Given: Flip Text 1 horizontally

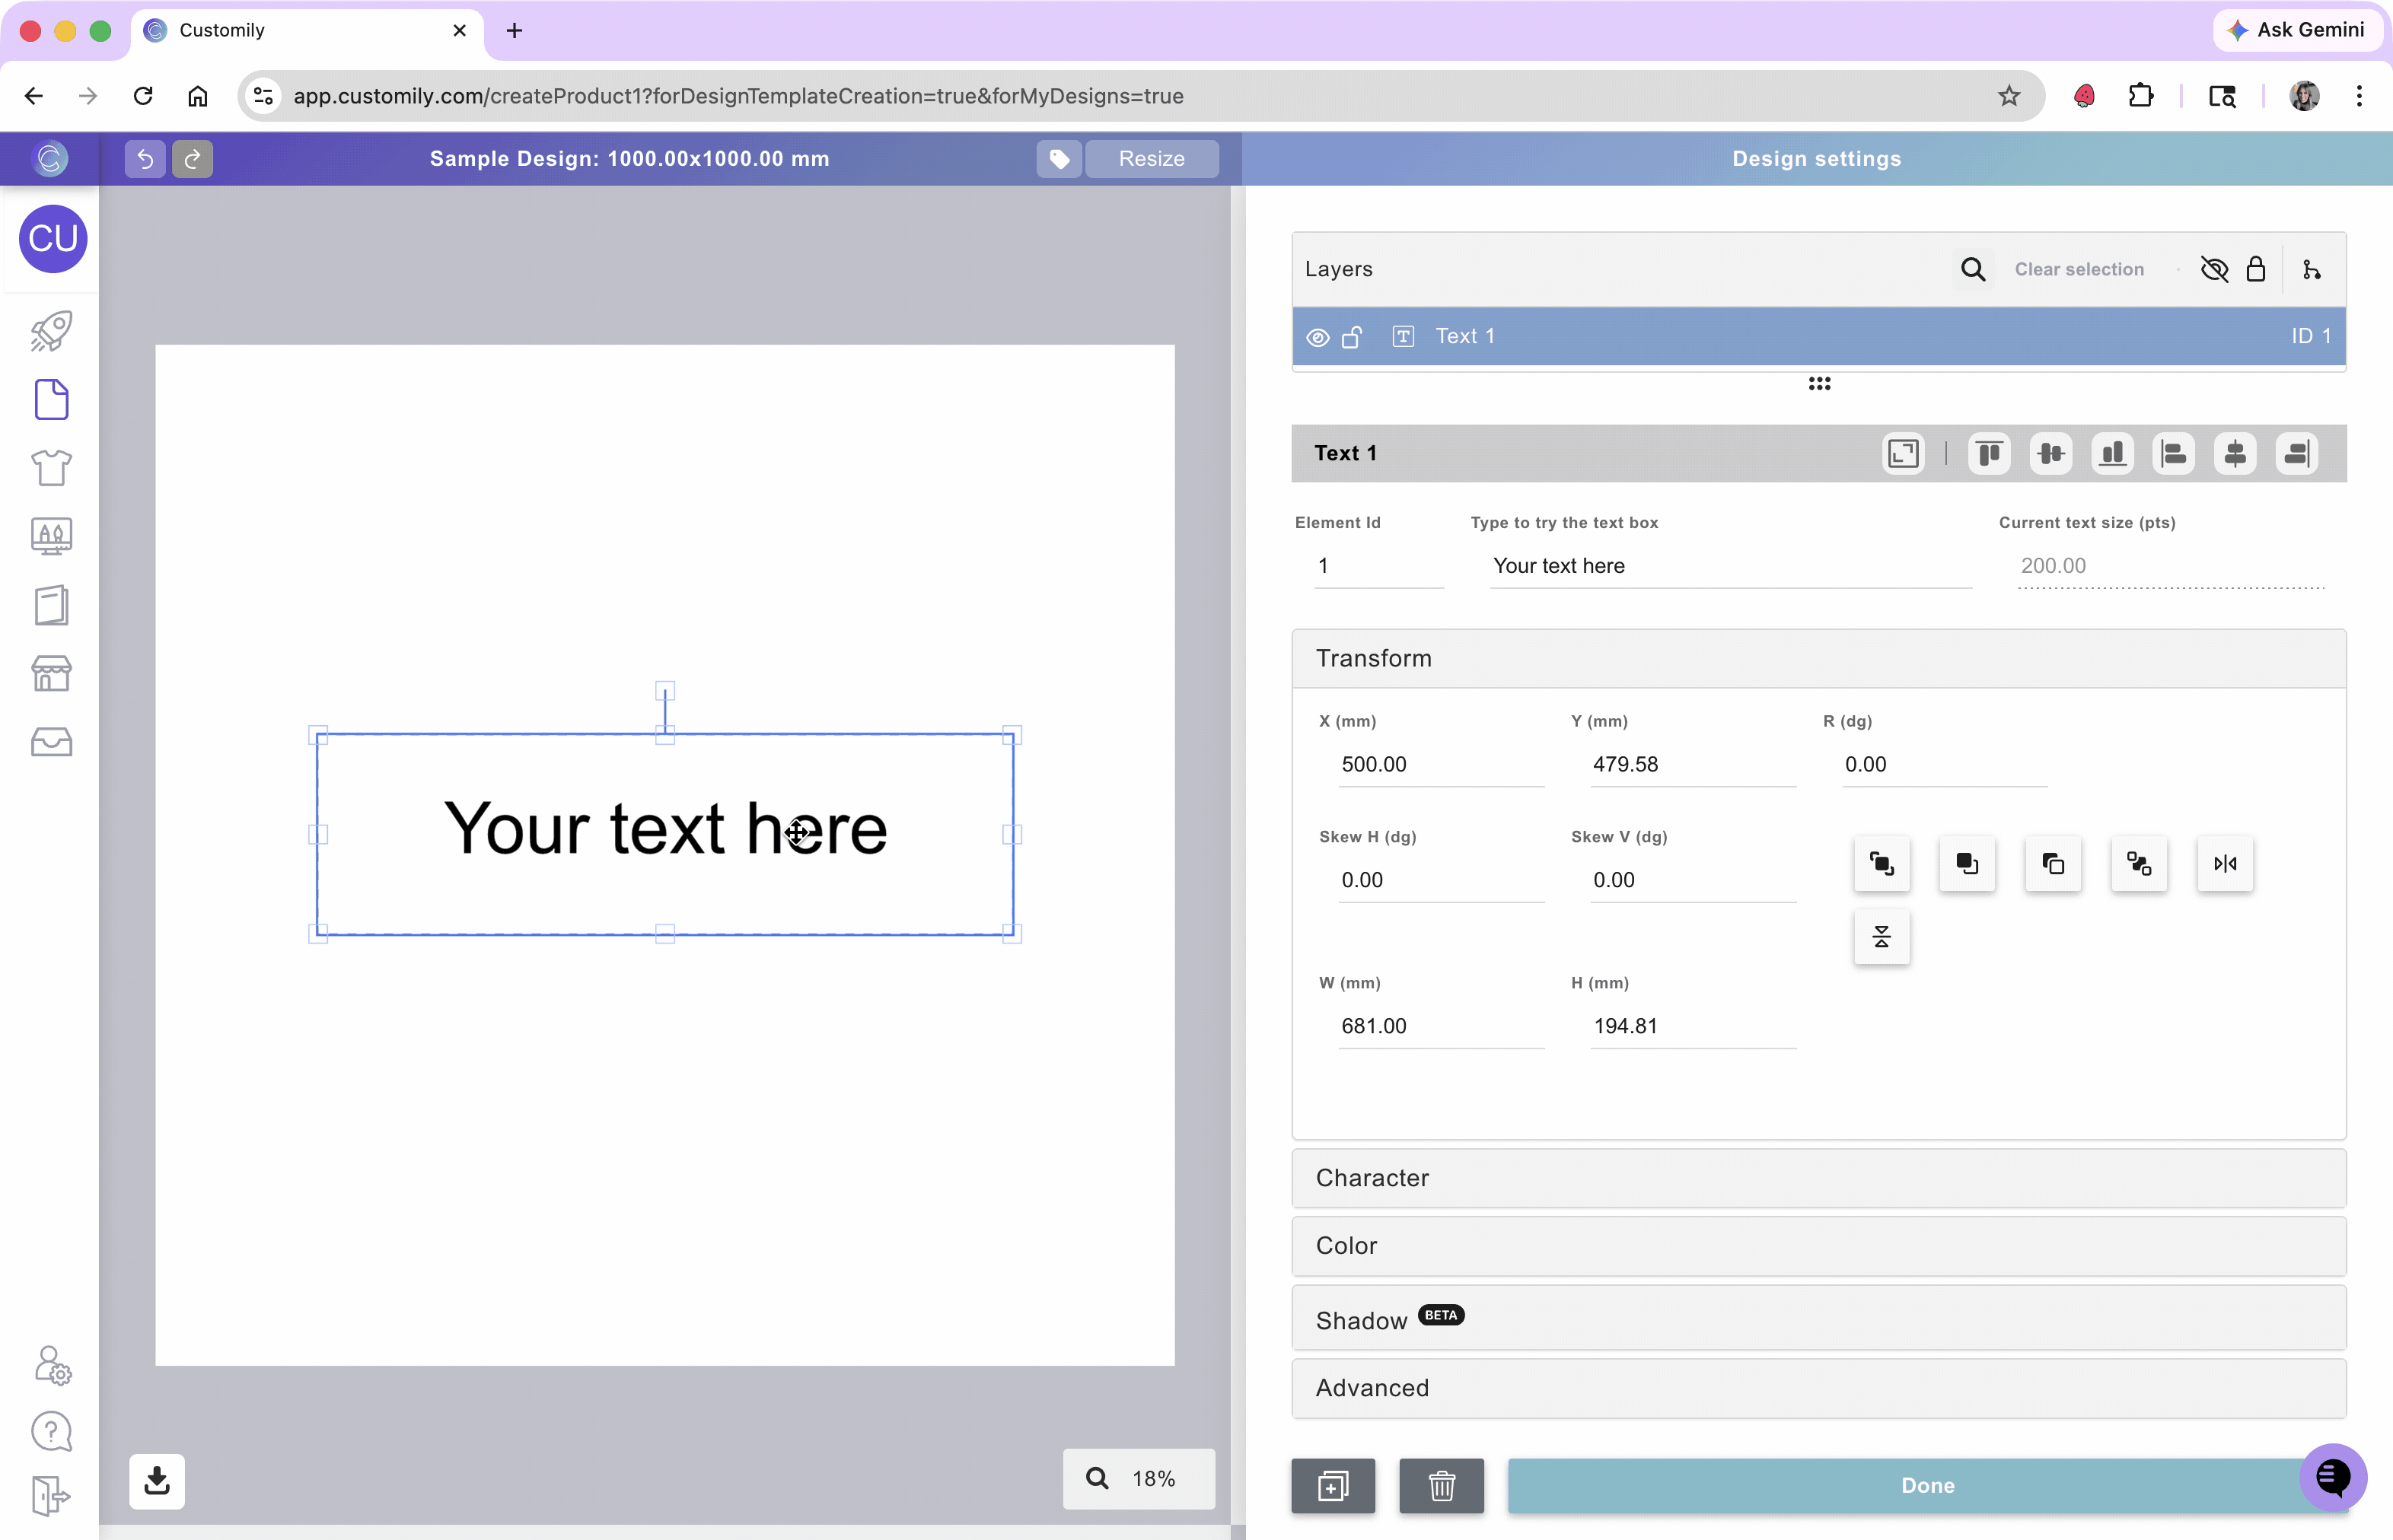Looking at the screenshot, I should click(2225, 863).
